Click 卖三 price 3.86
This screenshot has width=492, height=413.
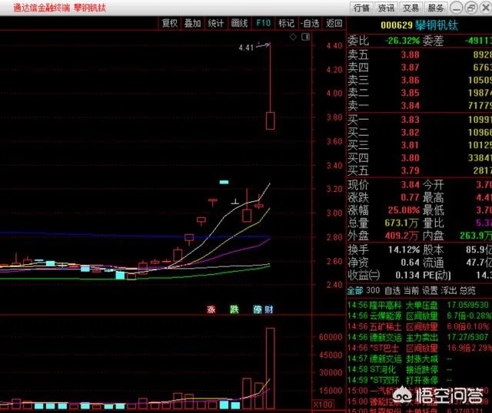410,80
